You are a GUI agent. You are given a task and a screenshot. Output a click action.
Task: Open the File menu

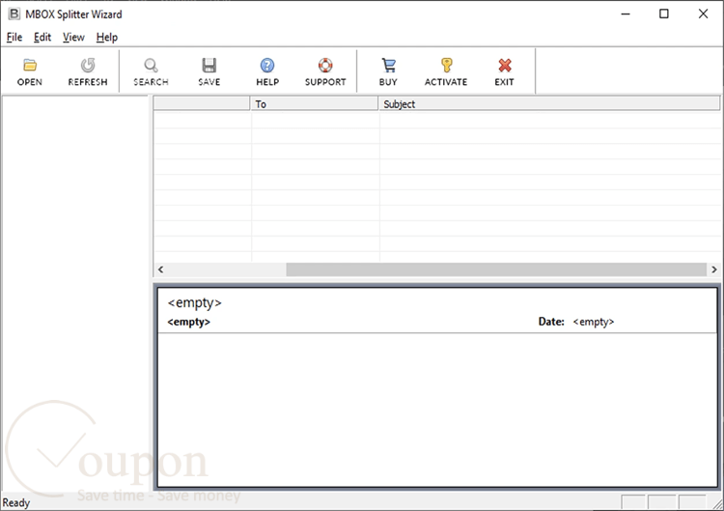click(14, 37)
